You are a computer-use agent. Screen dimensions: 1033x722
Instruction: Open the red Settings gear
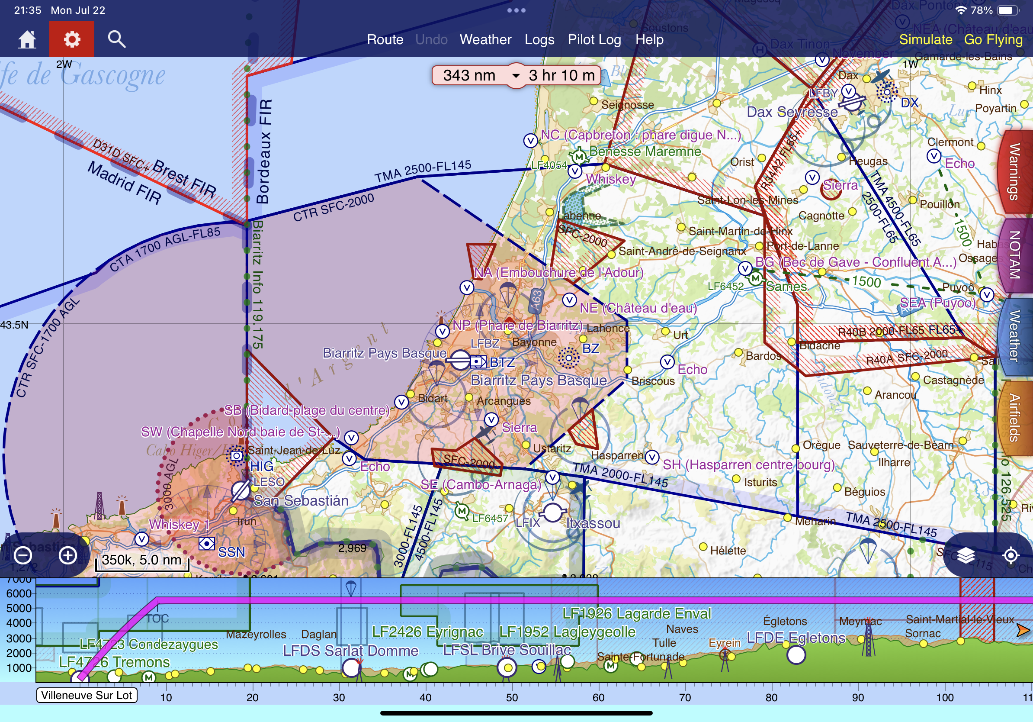(72, 40)
